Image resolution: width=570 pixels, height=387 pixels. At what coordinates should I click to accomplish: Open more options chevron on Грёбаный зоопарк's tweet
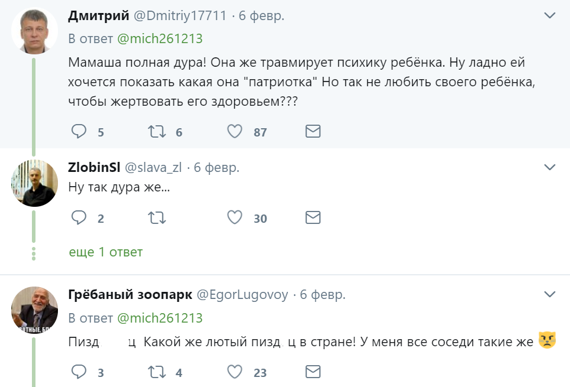(x=550, y=294)
